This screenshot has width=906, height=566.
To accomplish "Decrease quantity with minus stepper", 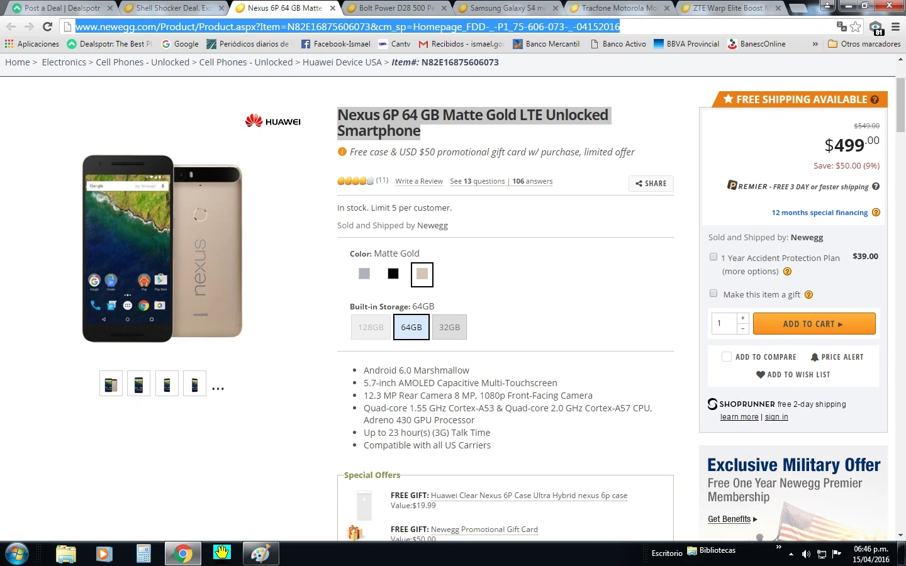I will coord(742,329).
